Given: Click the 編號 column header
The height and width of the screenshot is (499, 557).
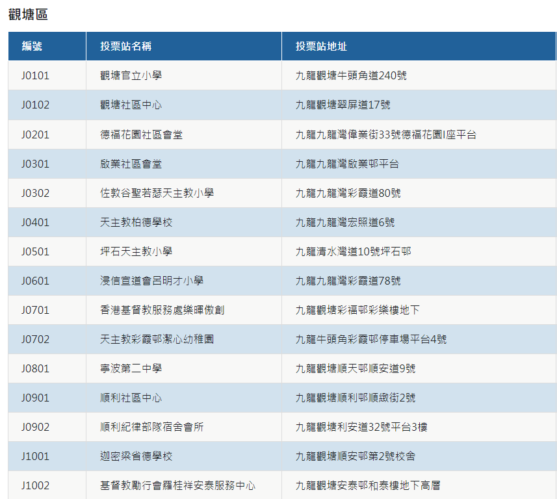Looking at the screenshot, I should tap(32, 46).
